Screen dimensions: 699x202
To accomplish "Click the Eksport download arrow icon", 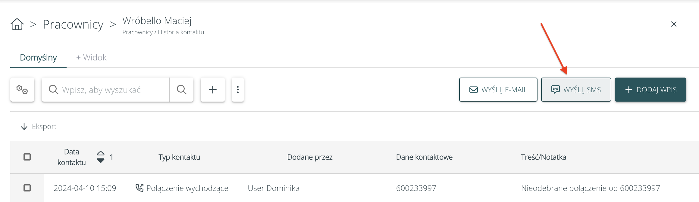I will click(24, 127).
